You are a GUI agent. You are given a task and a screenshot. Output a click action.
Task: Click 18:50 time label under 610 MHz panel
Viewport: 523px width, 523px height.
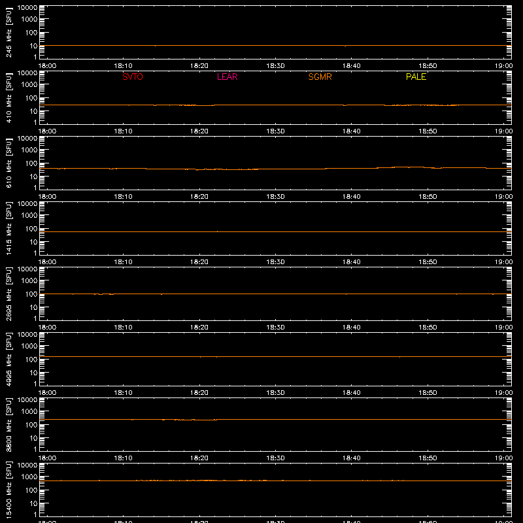[428, 197]
